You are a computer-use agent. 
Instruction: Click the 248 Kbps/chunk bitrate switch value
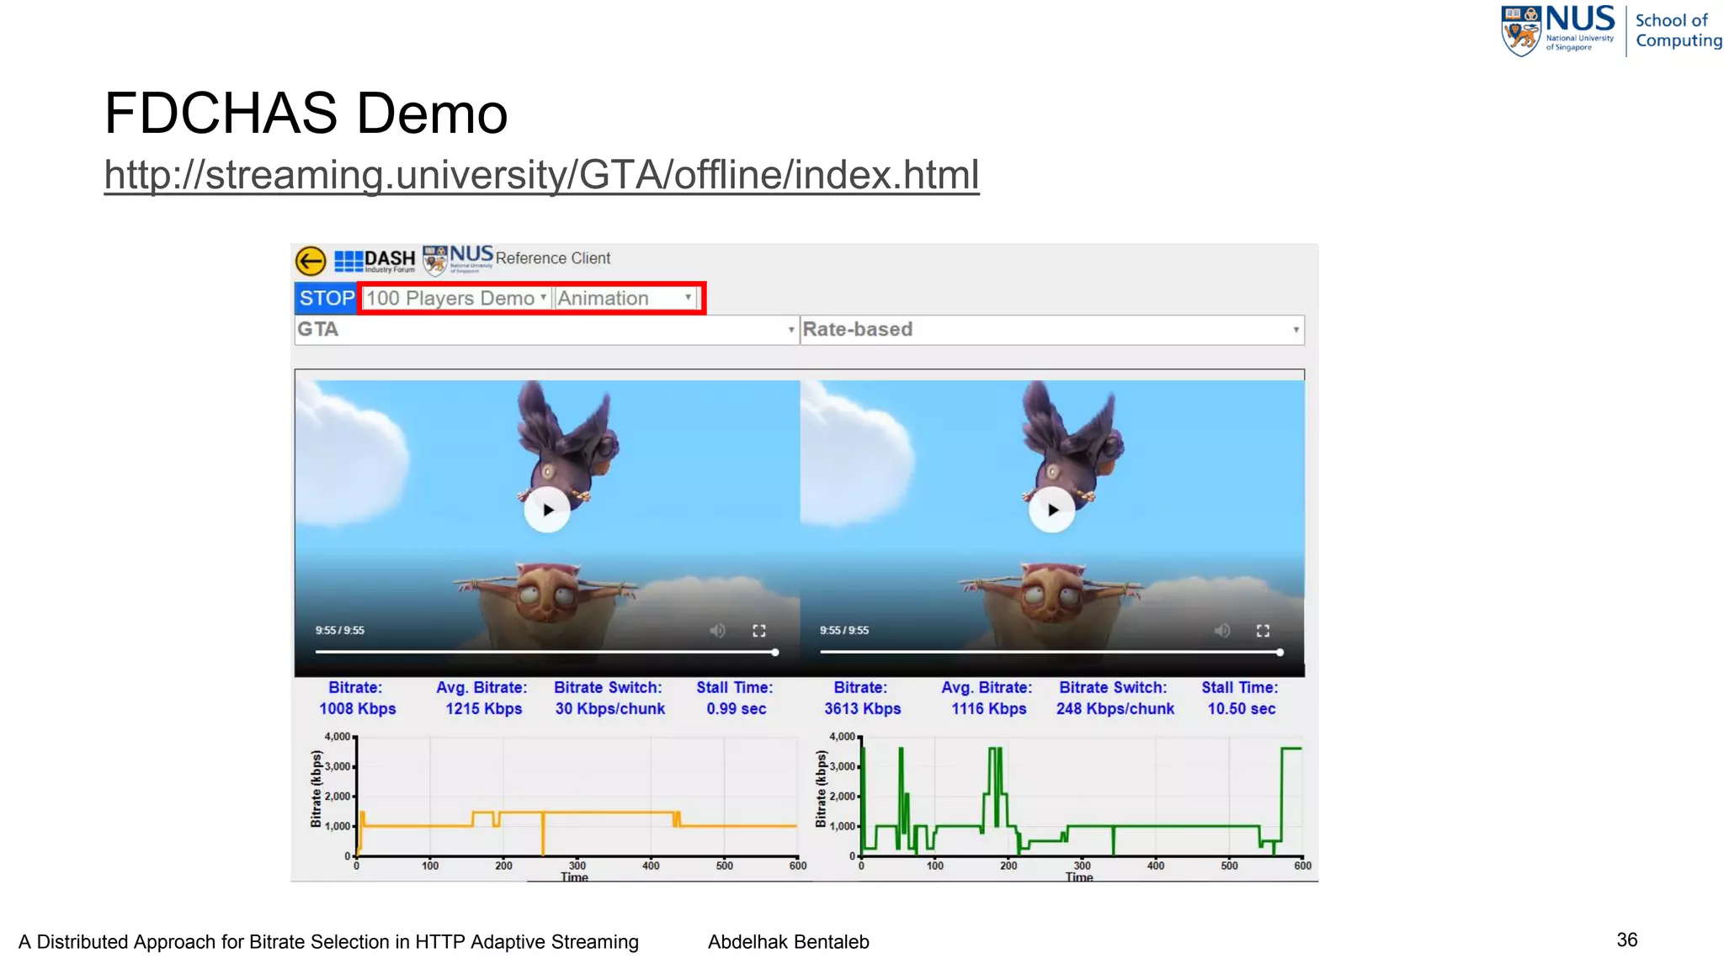click(1115, 709)
